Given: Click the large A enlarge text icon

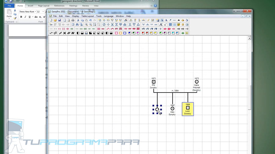Looking at the screenshot, I should [161, 25].
